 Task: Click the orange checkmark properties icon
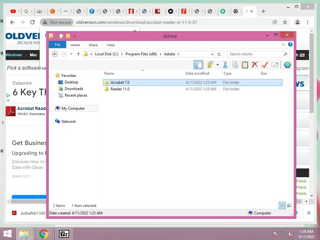[x=265, y=65]
